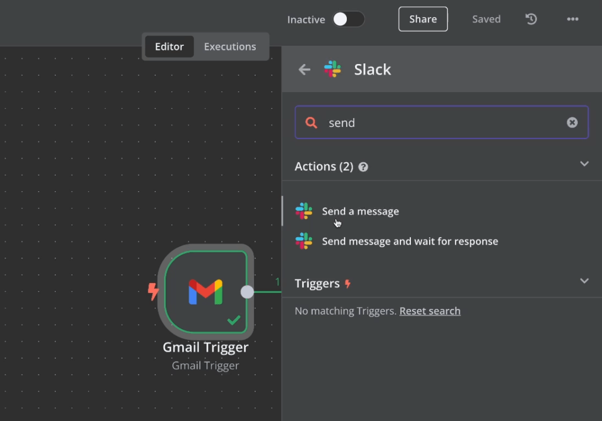Select the Editor tab
This screenshot has height=421, width=602.
coord(169,47)
